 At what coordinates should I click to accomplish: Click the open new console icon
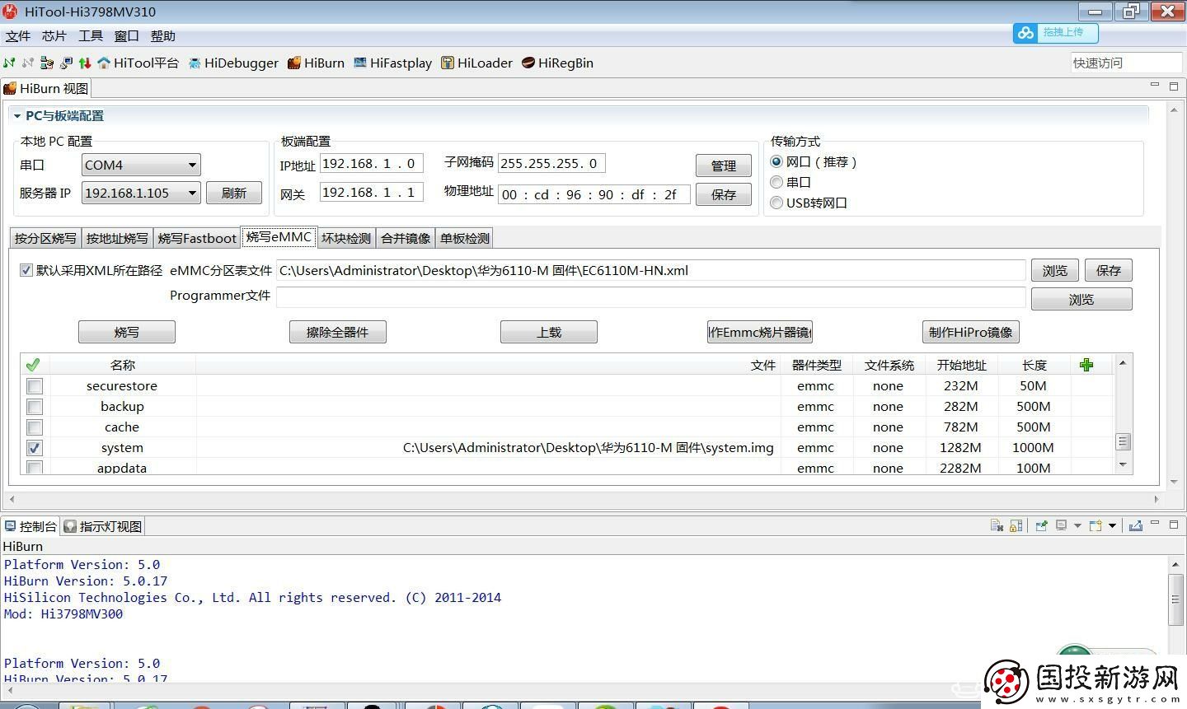click(x=1096, y=525)
